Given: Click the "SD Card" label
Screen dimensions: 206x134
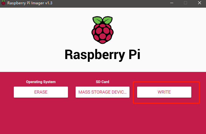Looking at the screenshot, I should tap(103, 82).
